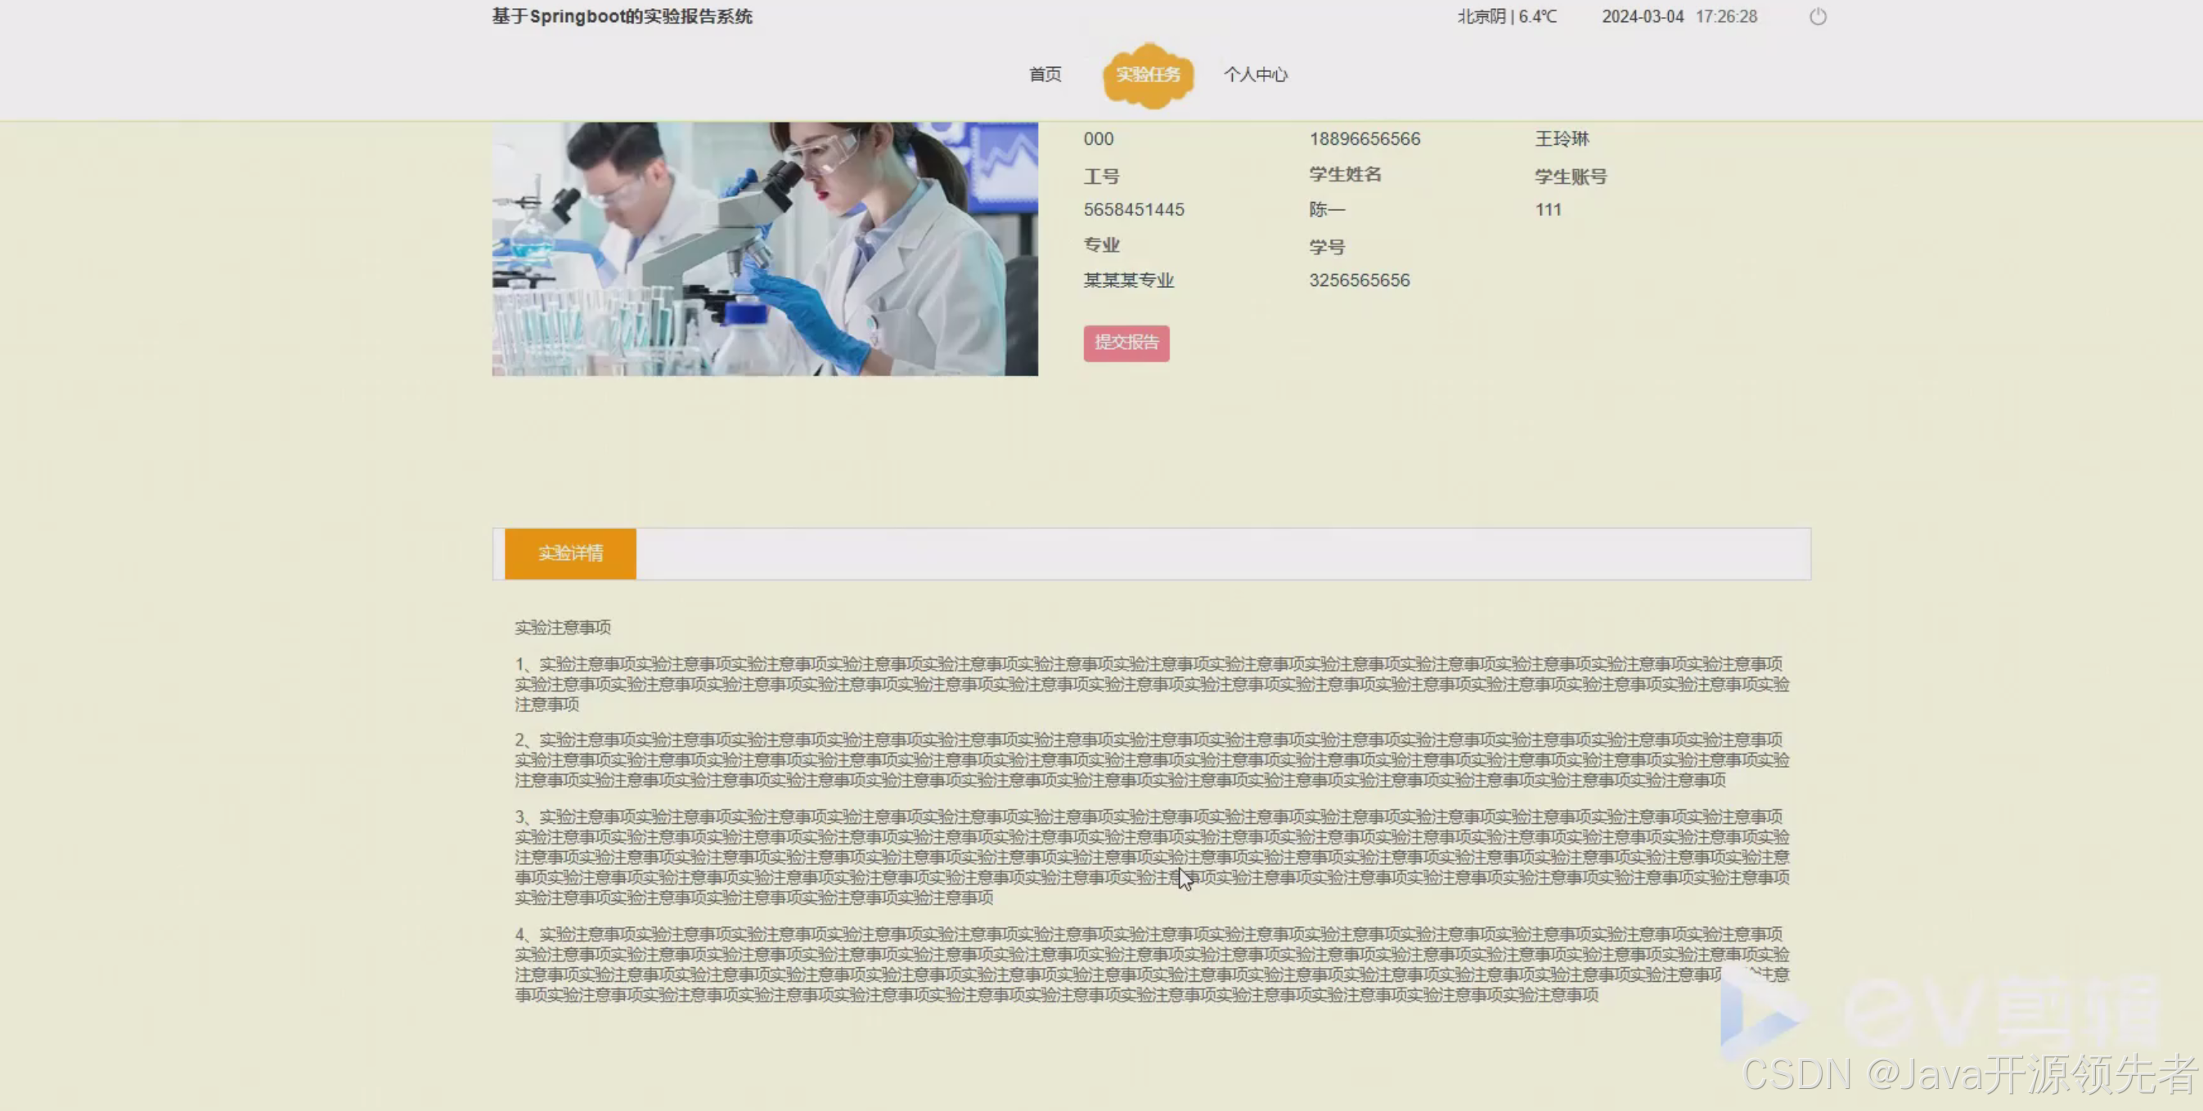The width and height of the screenshot is (2203, 1111).
Task: Click the 实验注意事项 heading
Action: click(x=562, y=626)
